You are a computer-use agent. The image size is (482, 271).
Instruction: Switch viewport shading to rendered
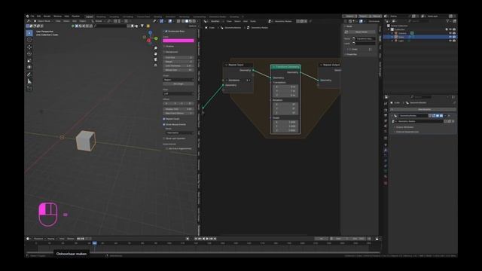pyautogui.click(x=194, y=21)
